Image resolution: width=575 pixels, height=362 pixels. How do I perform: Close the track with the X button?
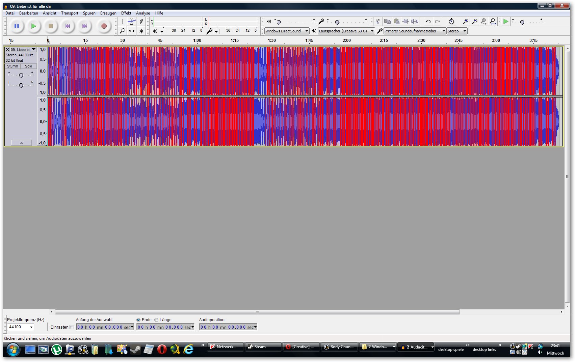[7, 49]
